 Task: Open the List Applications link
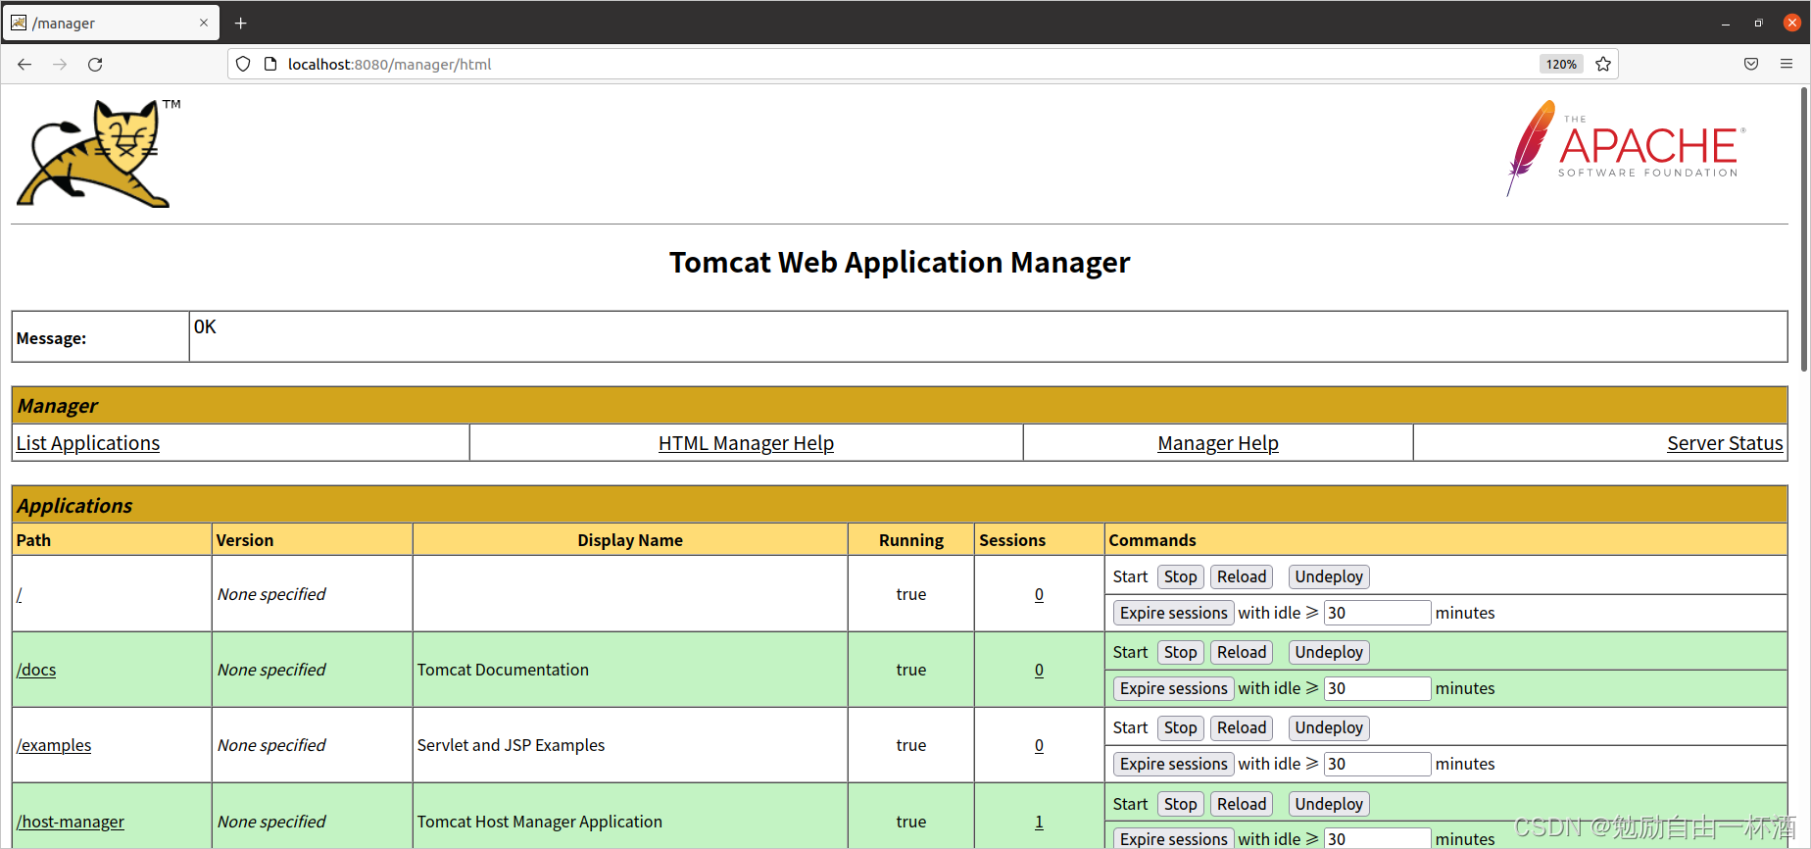pyautogui.click(x=88, y=443)
